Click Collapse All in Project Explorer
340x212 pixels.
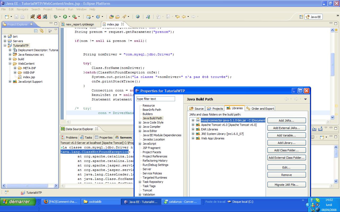click(36, 31)
